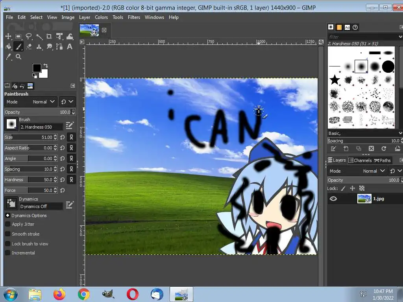Toggle link for Angle to brush native

click(72, 158)
